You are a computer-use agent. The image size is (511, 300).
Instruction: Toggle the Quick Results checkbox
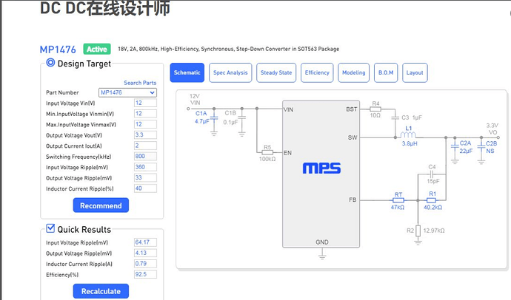pos(50,228)
